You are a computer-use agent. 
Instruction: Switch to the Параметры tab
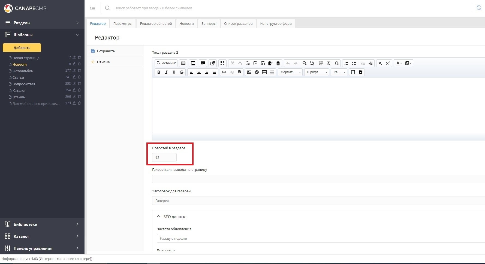tap(123, 24)
